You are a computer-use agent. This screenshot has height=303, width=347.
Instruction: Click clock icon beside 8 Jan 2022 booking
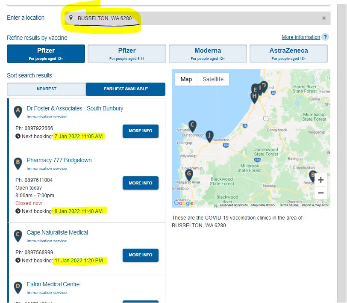18,211
